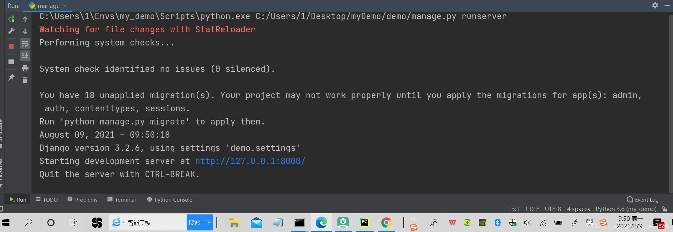673x232 pixels.
Task: Open the taskbar clock showing 9:50
Action: coord(631,222)
